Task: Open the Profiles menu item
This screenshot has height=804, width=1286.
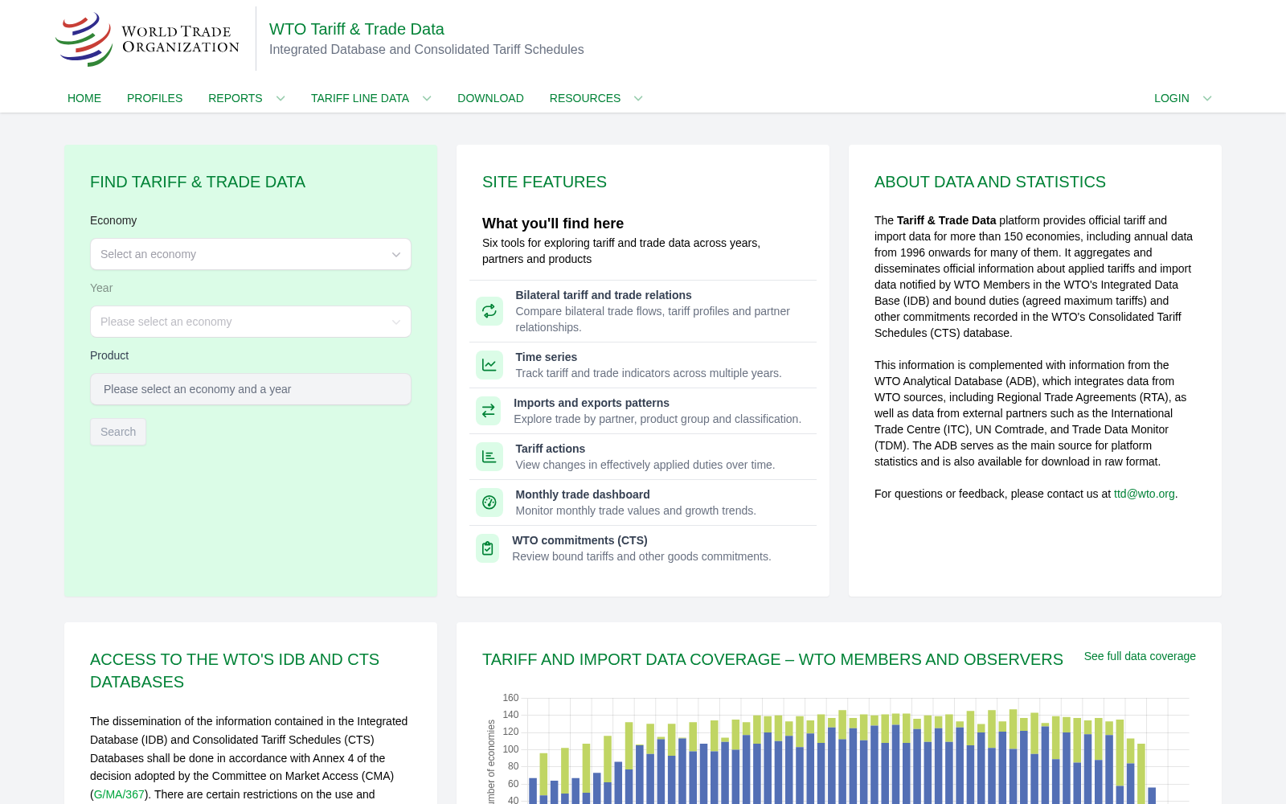Action: point(154,98)
